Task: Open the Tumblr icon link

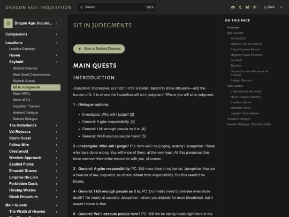Action: point(240,7)
